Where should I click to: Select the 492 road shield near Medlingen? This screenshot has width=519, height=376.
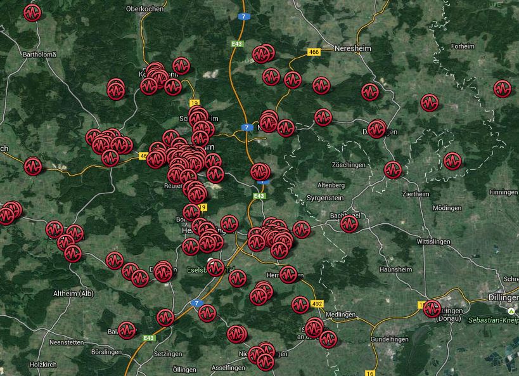pyautogui.click(x=317, y=304)
